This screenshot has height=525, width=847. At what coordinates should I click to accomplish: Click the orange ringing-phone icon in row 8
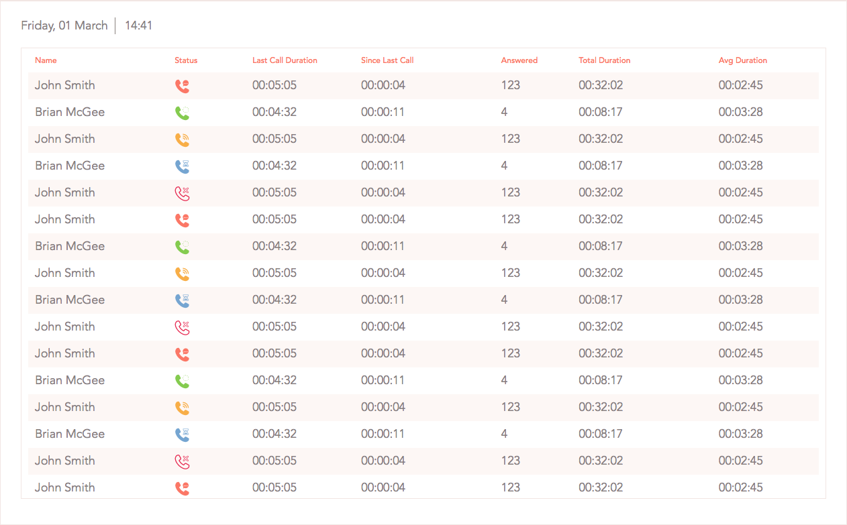point(182,274)
